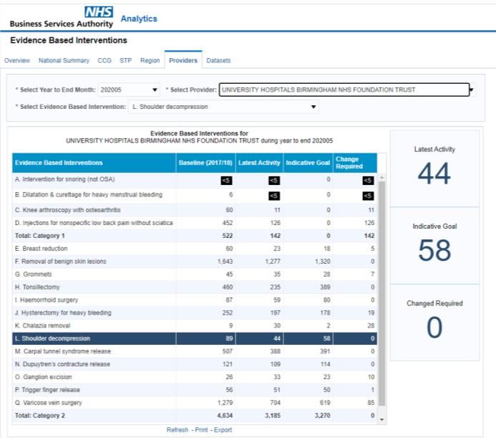Click the Export link below the table

point(223,430)
